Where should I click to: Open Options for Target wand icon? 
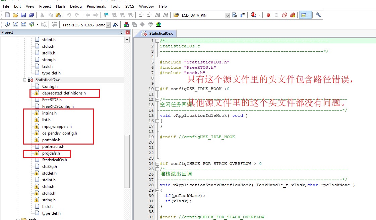coord(116,24)
